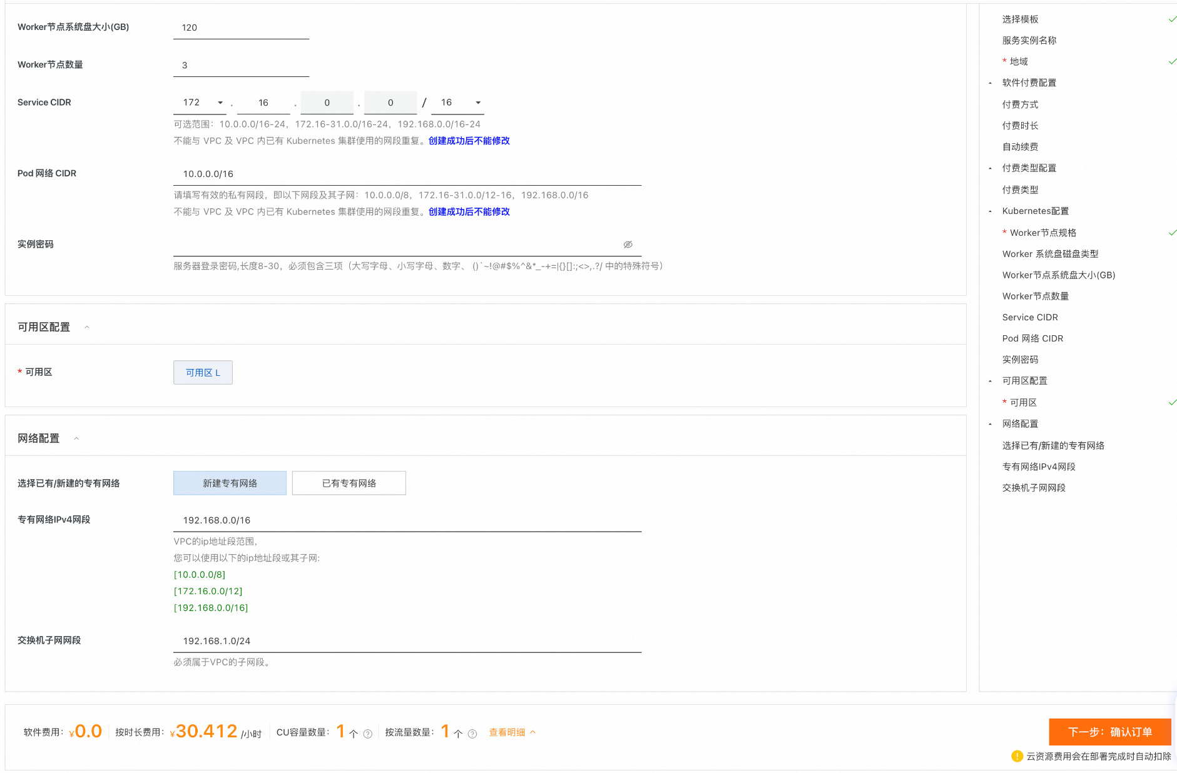The image size is (1177, 773).
Task: Click 交换机子网网段 input field
Action: pyautogui.click(x=407, y=641)
